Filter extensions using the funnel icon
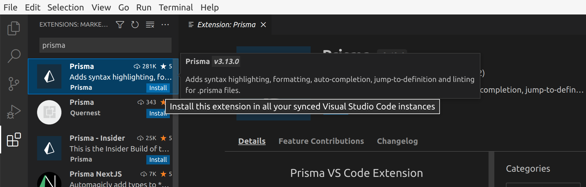 tap(120, 25)
